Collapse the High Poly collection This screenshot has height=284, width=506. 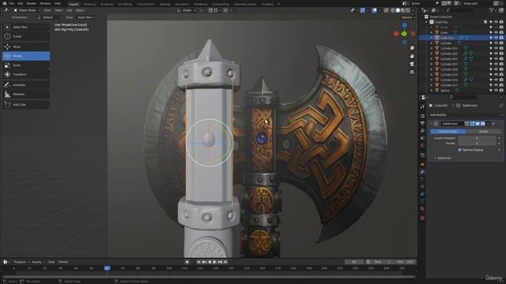(x=427, y=22)
